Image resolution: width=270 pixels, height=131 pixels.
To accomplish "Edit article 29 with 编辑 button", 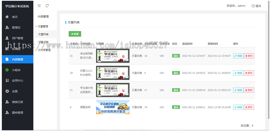I will (x=238, y=73).
